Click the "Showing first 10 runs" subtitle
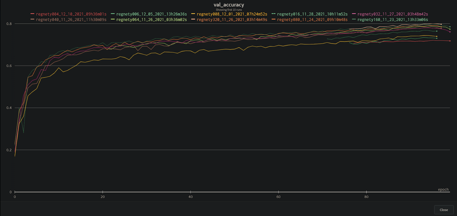This screenshot has width=457, height=216. click(229, 10)
